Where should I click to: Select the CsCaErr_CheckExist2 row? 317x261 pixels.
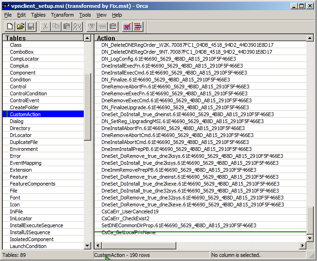point(200,218)
